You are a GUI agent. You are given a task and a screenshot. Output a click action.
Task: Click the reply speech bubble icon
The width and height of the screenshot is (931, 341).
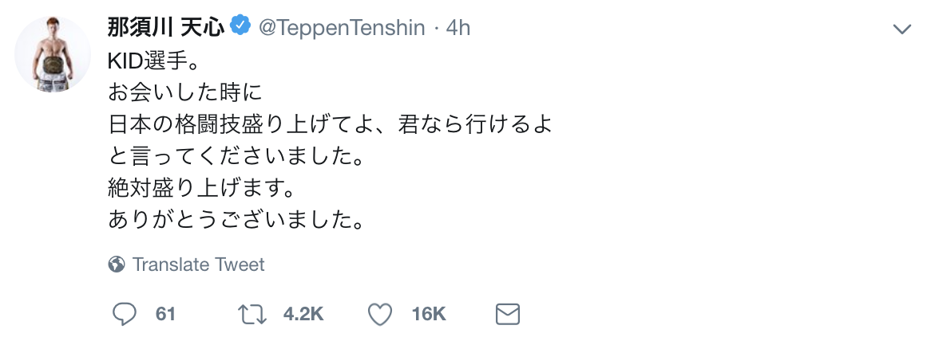[x=124, y=314]
